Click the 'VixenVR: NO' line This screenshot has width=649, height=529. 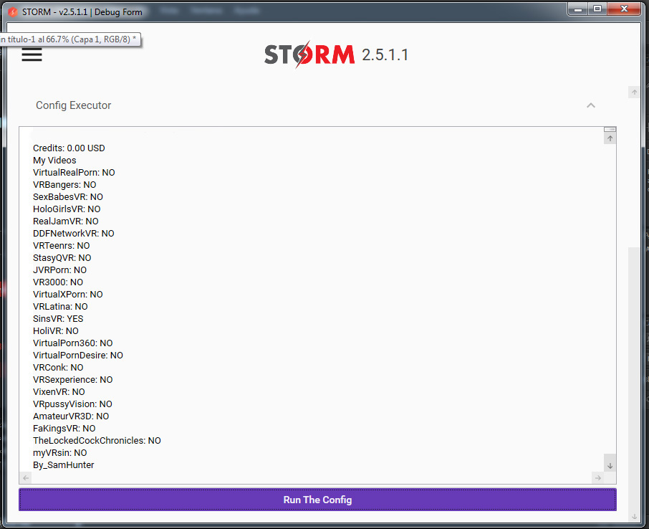coord(59,392)
